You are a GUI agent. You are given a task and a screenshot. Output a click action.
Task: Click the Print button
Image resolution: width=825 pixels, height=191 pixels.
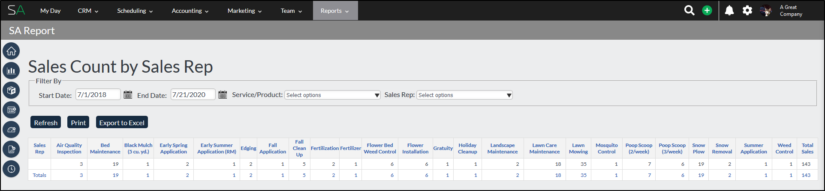pos(78,122)
